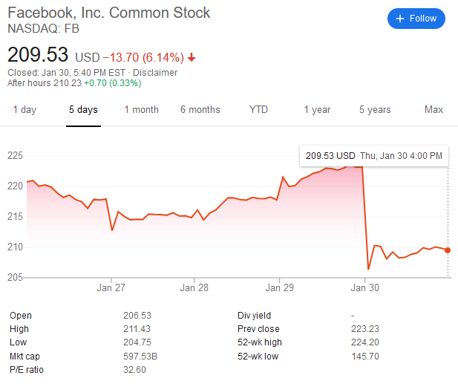Select the 5 days tab

click(83, 110)
